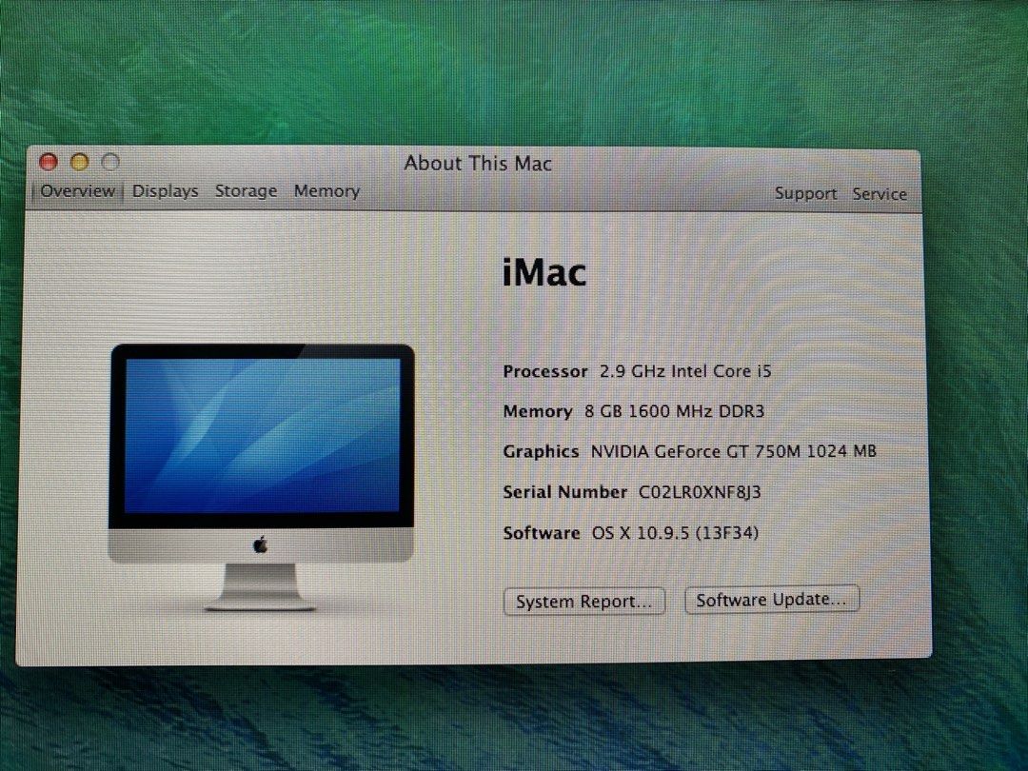The height and width of the screenshot is (771, 1028).
Task: Click the green zoom icon
Action: pos(110,162)
